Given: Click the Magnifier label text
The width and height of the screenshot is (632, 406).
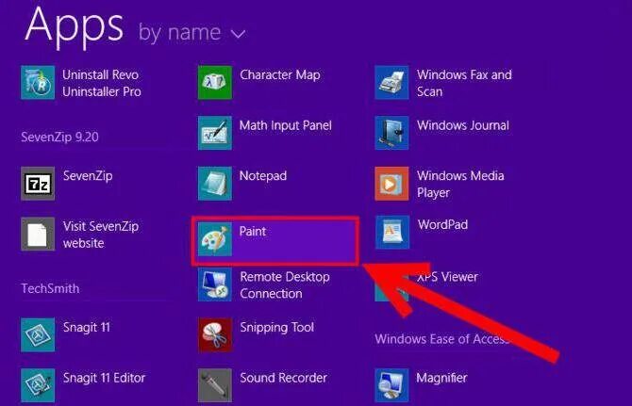Looking at the screenshot, I should [x=441, y=378].
